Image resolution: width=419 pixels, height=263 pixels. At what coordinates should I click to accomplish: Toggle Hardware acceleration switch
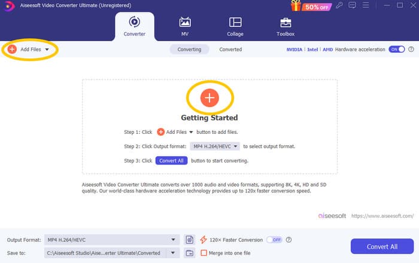396,50
